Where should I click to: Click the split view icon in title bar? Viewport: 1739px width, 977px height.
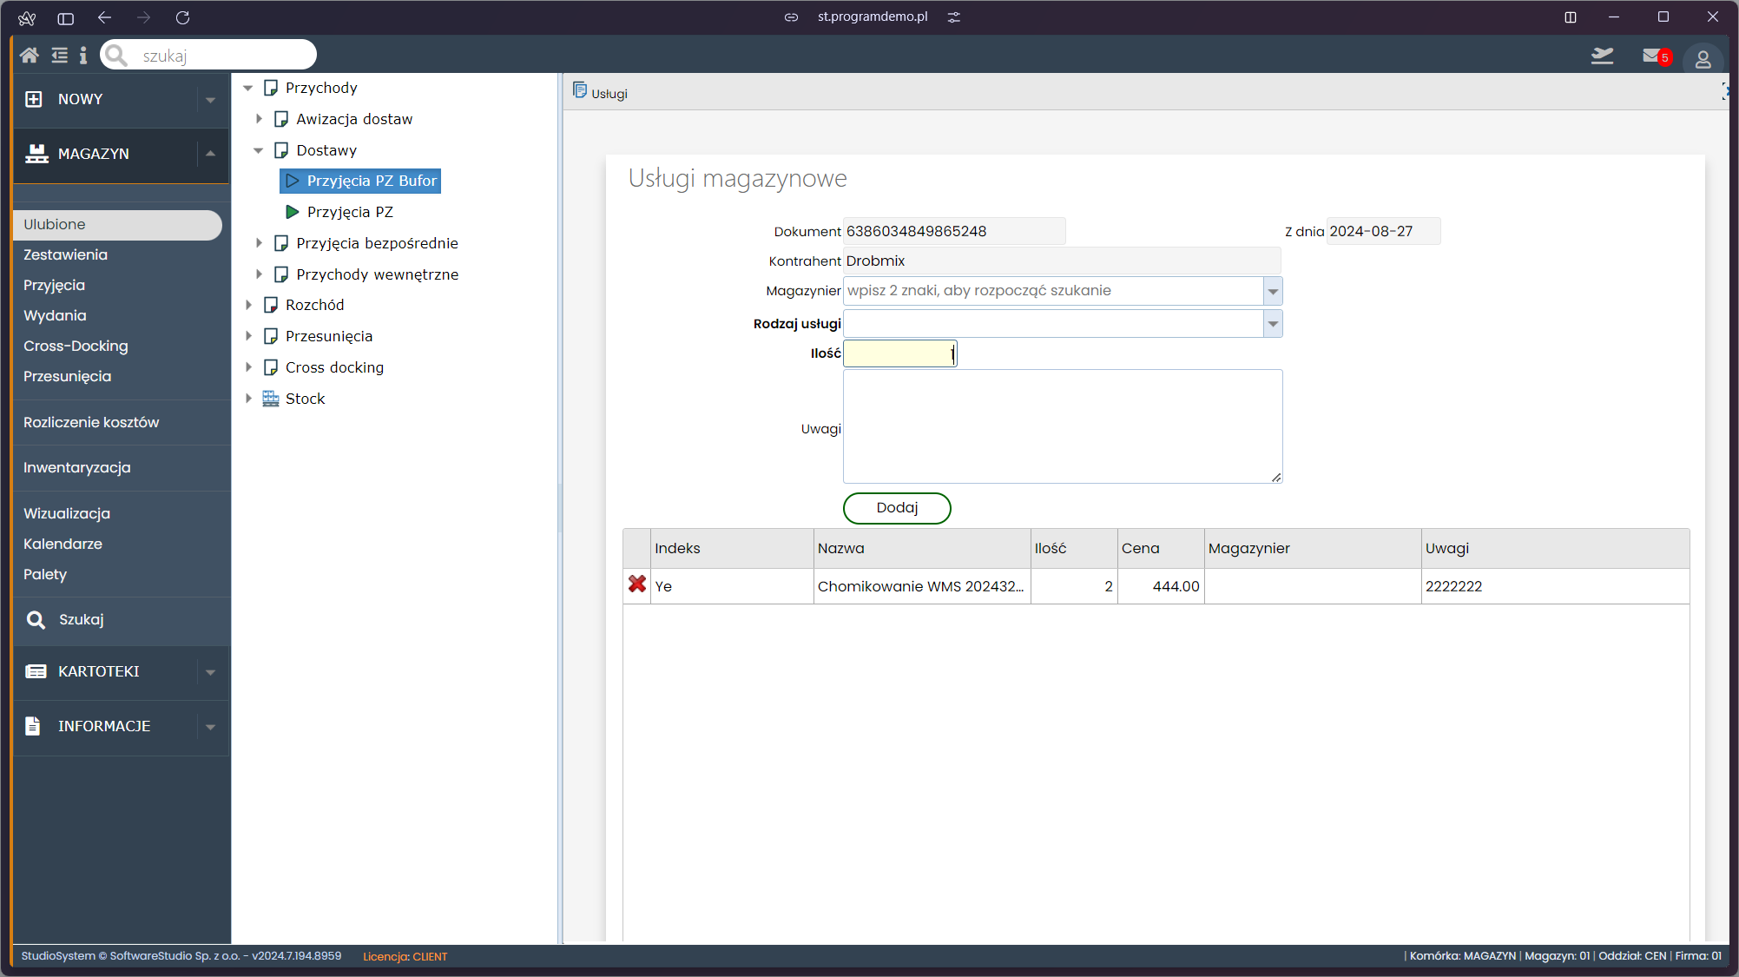(x=1570, y=17)
